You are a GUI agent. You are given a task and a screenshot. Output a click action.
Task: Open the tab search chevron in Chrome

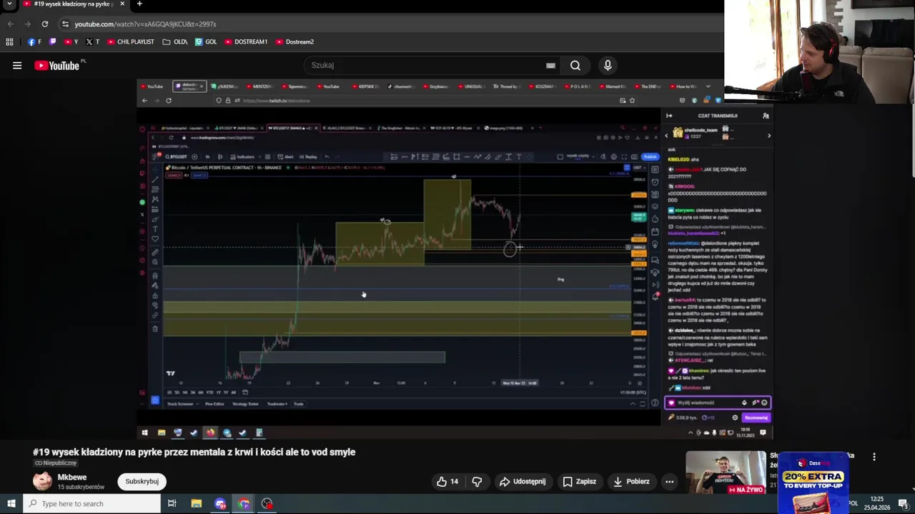9,4
